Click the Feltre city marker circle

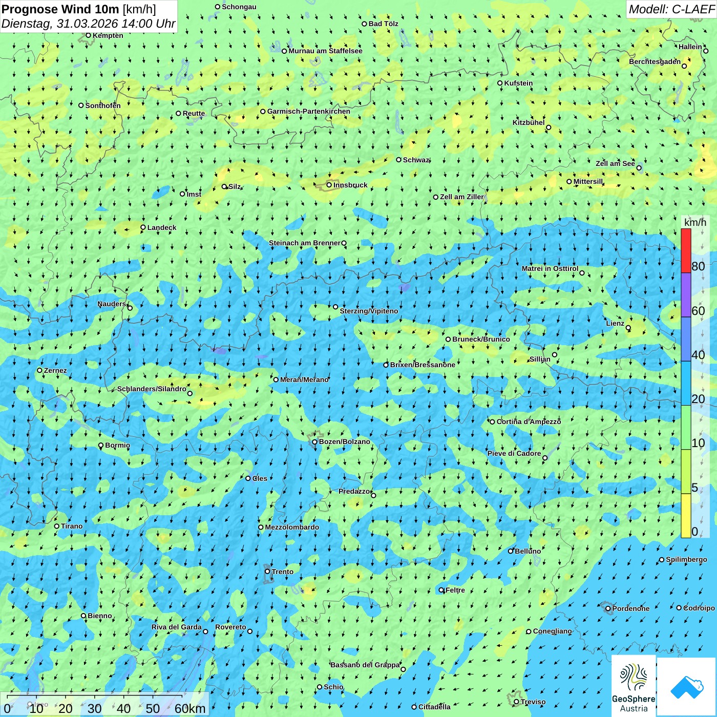click(x=441, y=590)
